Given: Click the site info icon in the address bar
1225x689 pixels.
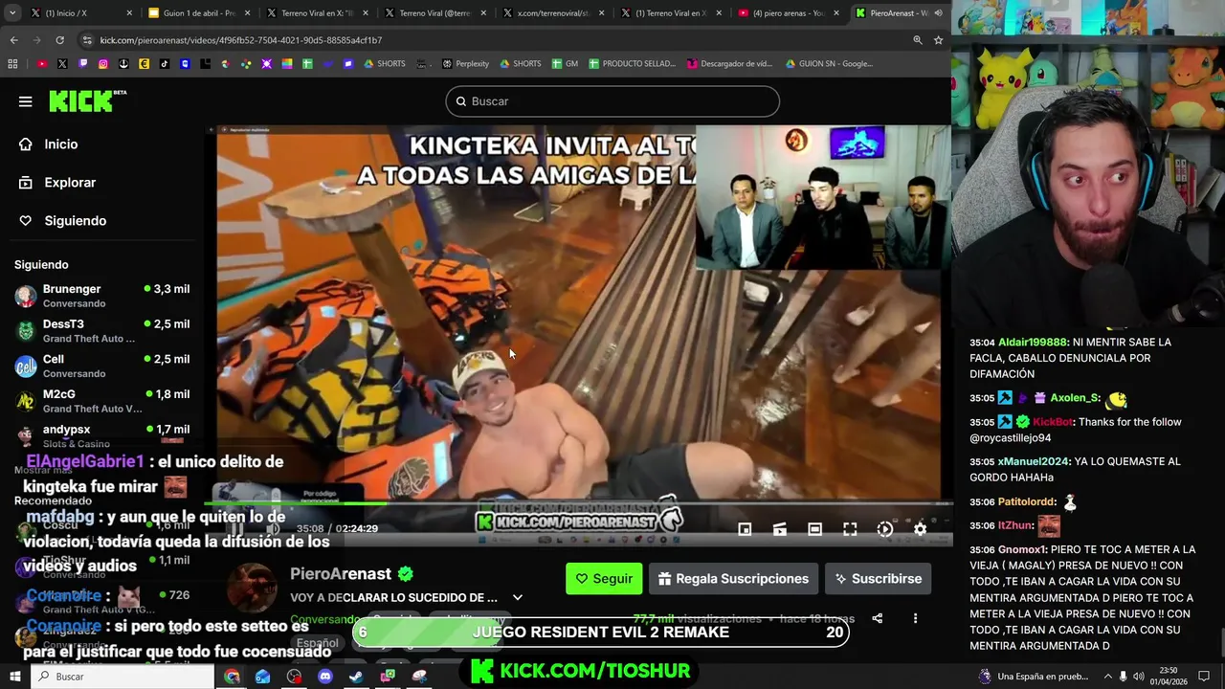Looking at the screenshot, I should pyautogui.click(x=87, y=40).
